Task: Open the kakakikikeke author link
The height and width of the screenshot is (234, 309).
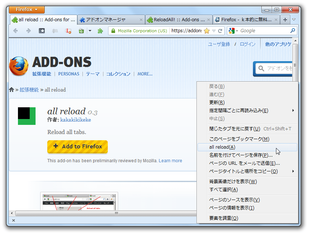Action: pyautogui.click(x=76, y=120)
